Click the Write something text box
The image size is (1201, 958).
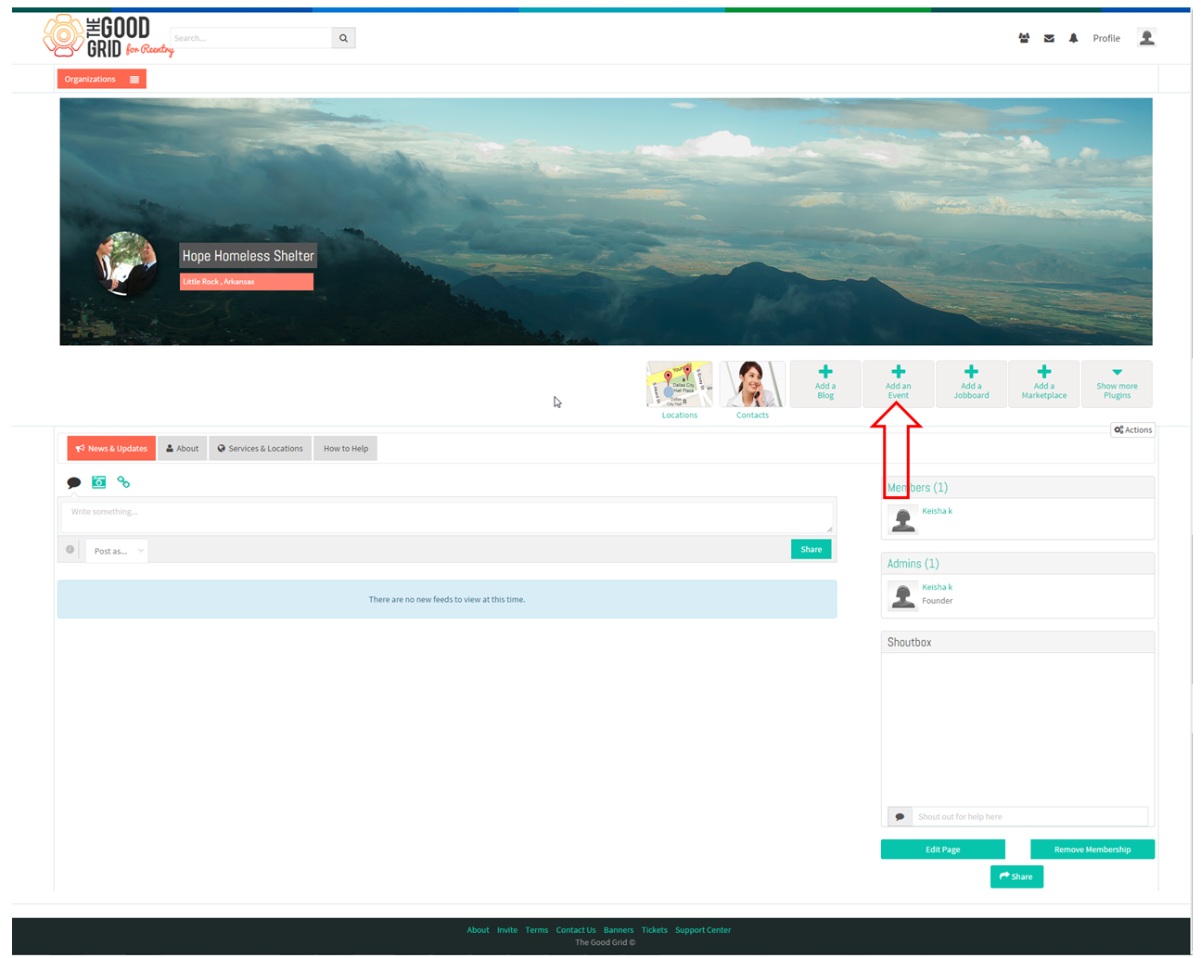pyautogui.click(x=447, y=517)
